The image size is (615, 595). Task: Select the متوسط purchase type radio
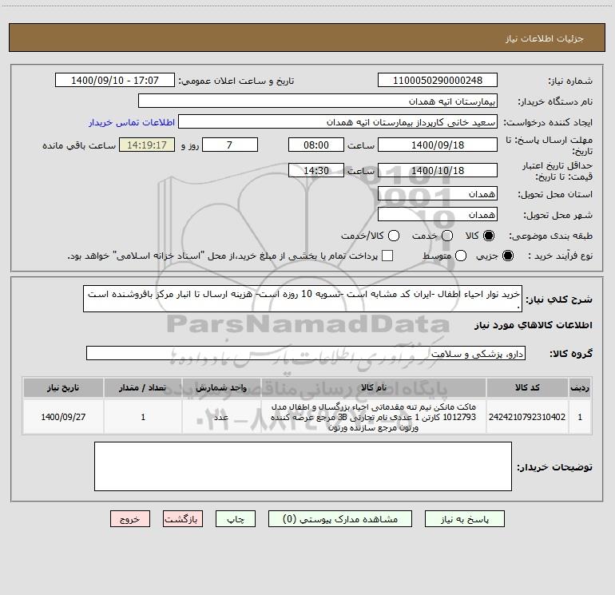point(461,256)
